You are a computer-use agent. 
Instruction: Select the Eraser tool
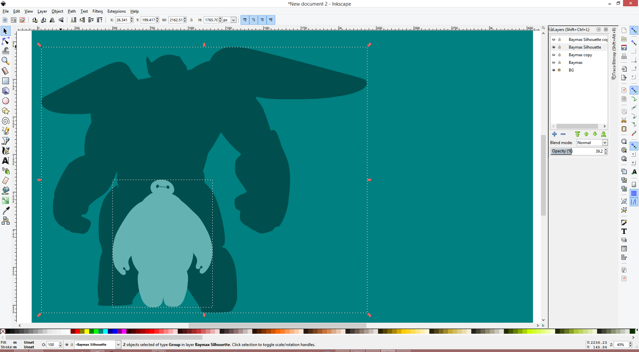[5, 181]
